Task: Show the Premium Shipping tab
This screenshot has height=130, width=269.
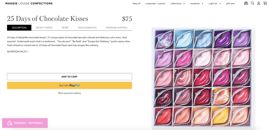Action: [117, 28]
